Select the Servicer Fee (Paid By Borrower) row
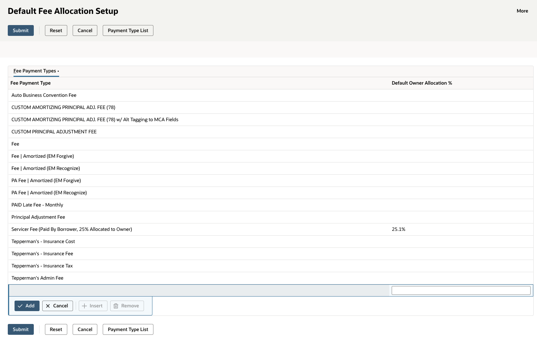537x348 pixels. (270, 229)
